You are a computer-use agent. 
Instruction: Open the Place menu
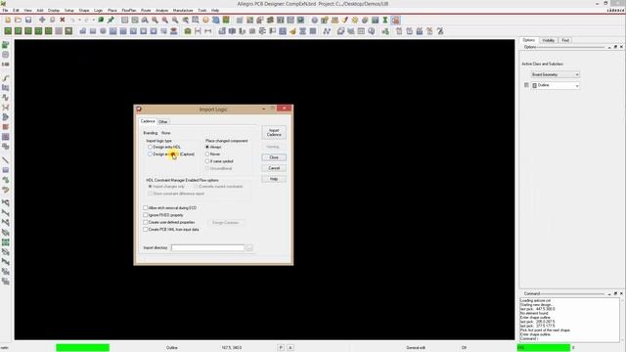112,10
